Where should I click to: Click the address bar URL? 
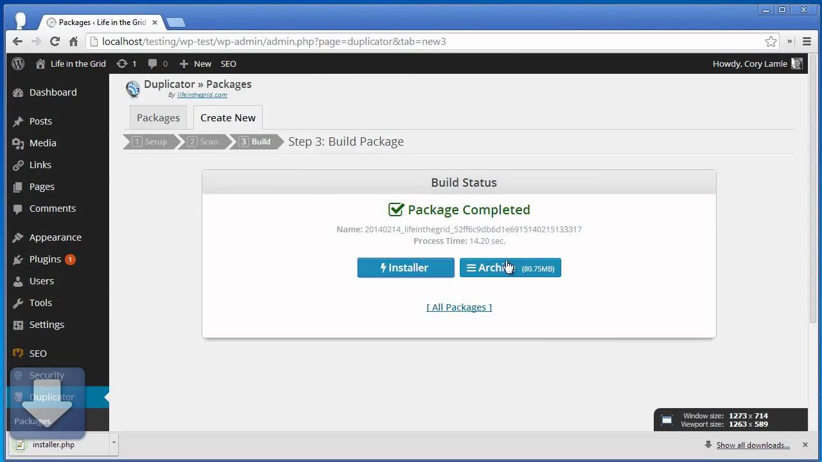point(274,41)
